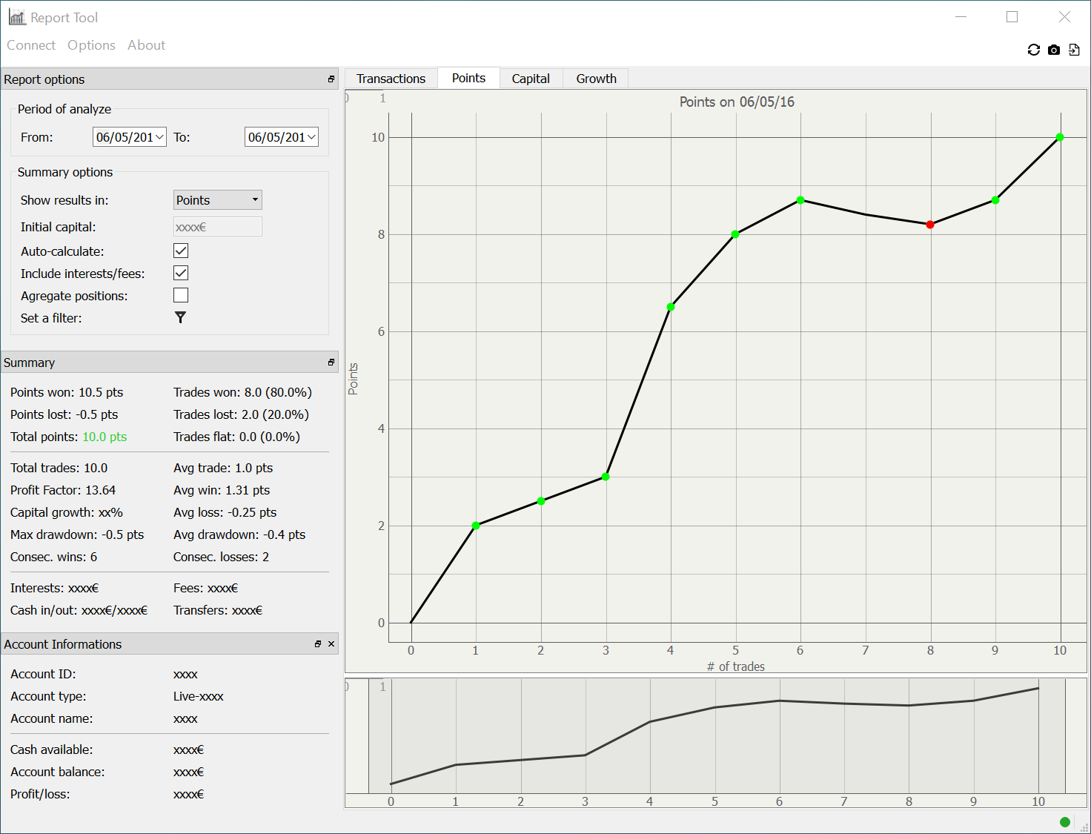Click the 'Points lost: -0.5 pts' text
Image resolution: width=1091 pixels, height=834 pixels.
64,414
